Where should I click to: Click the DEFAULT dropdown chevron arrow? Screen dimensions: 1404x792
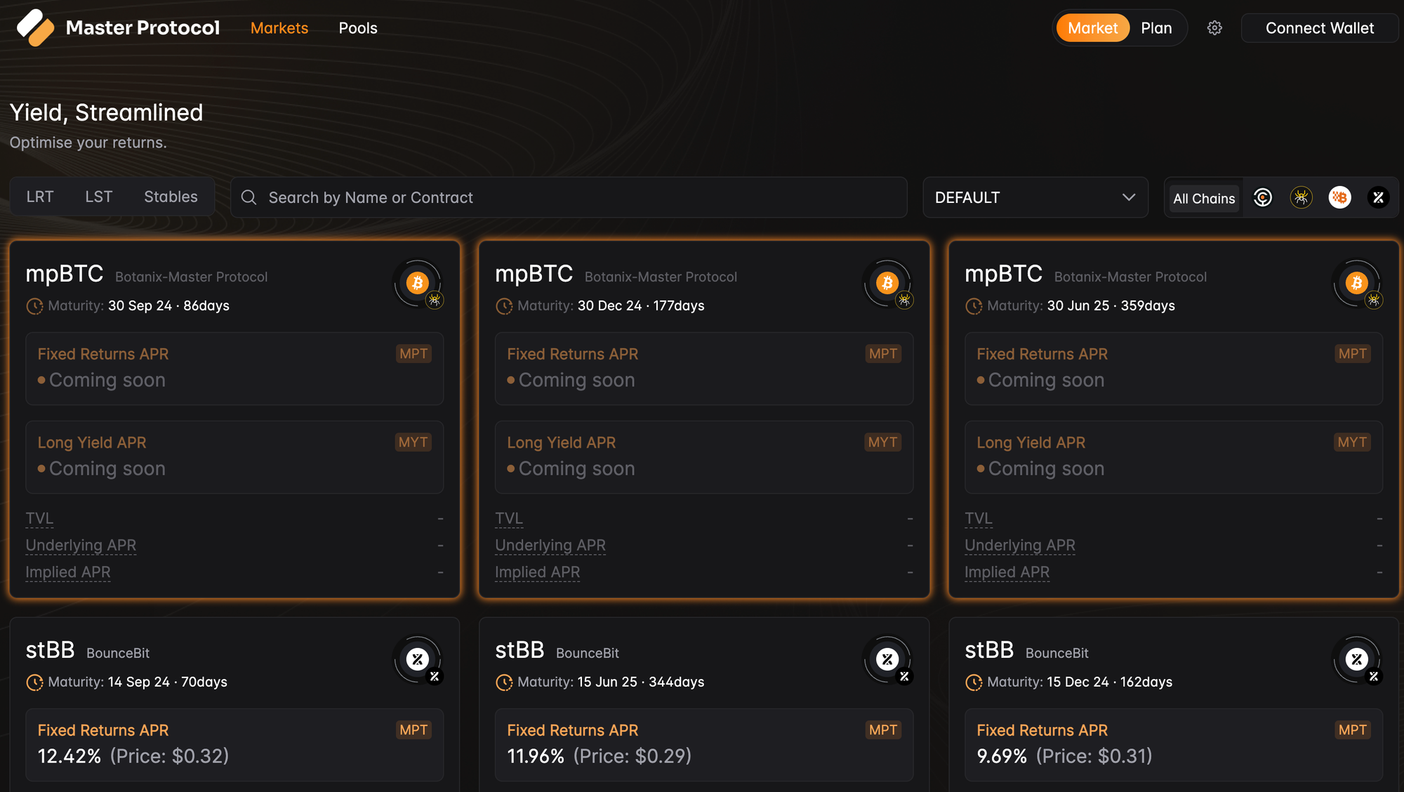pyautogui.click(x=1128, y=197)
